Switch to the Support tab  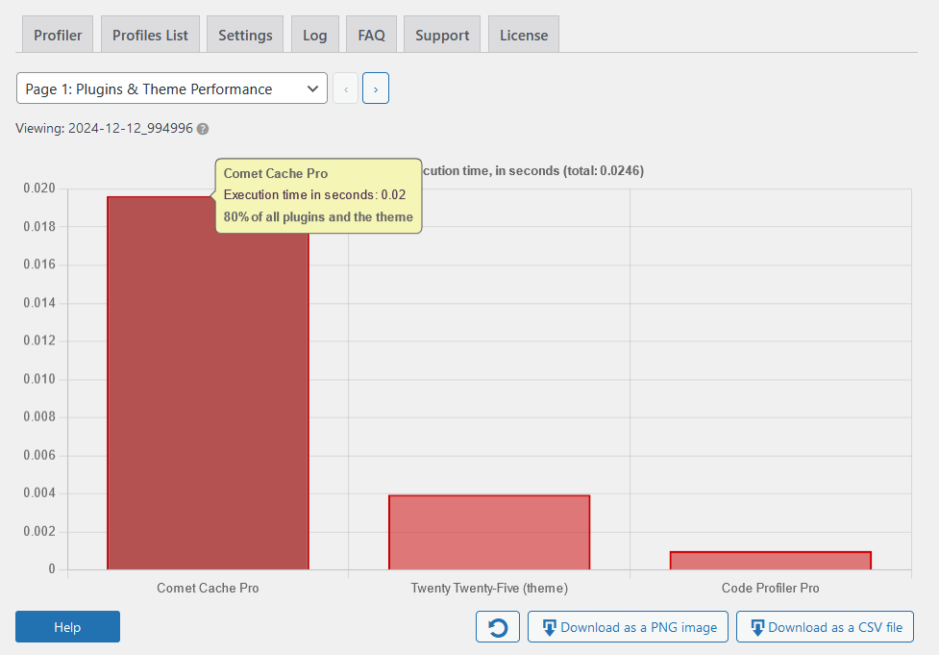tap(442, 35)
